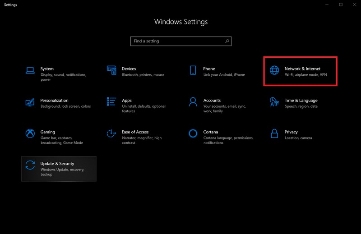Click the Accounts person icon
Screen dimensions: 361x234
tap(193, 101)
